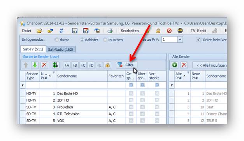Screen dimensions: 244x141
Task: Select the ProSieben channel name cell
Action: pos(82,107)
